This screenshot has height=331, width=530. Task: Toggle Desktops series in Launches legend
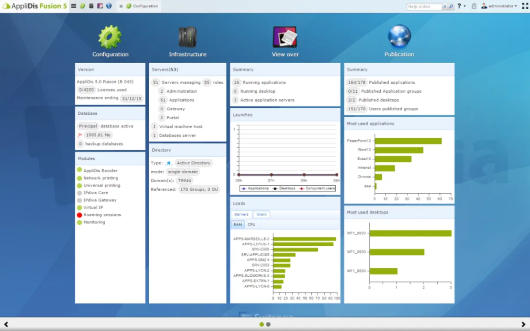[x=284, y=188]
